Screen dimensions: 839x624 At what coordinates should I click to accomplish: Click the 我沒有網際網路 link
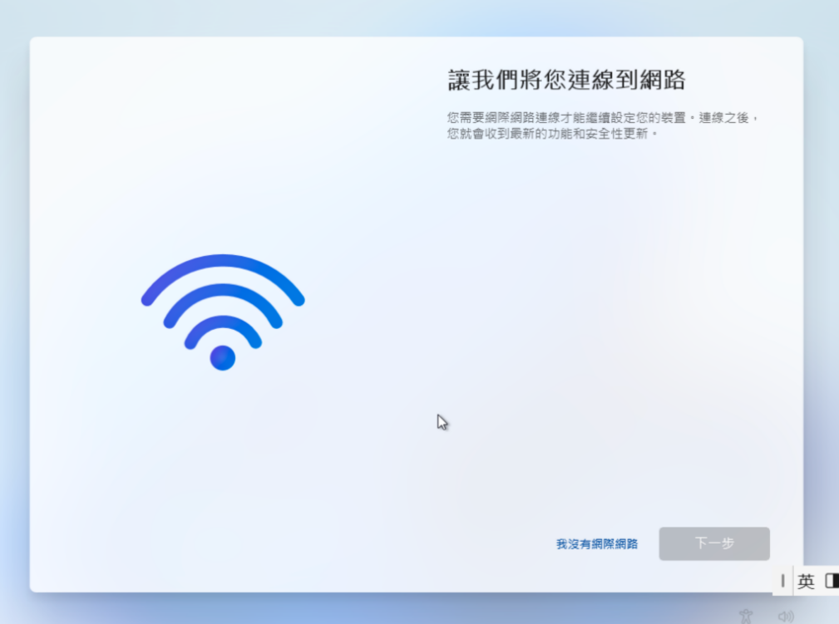tap(596, 543)
